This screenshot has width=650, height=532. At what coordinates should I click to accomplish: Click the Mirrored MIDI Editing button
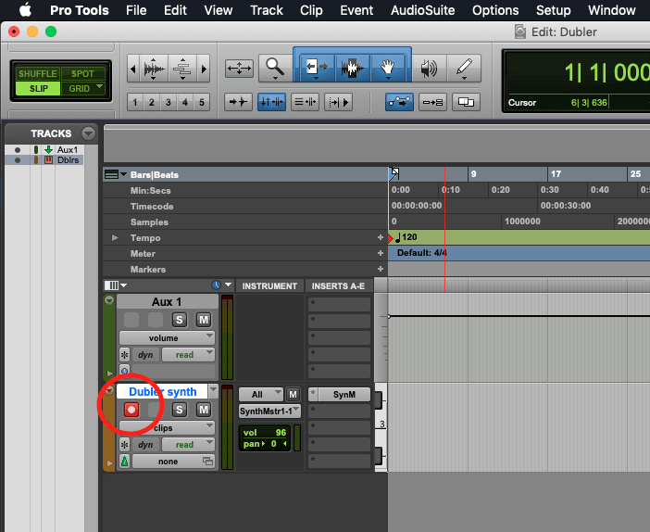432,102
